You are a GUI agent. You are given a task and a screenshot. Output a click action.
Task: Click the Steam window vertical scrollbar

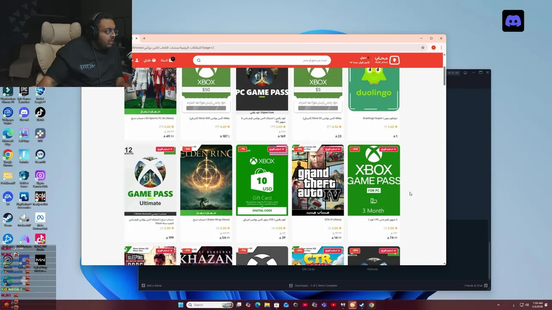(x=489, y=260)
